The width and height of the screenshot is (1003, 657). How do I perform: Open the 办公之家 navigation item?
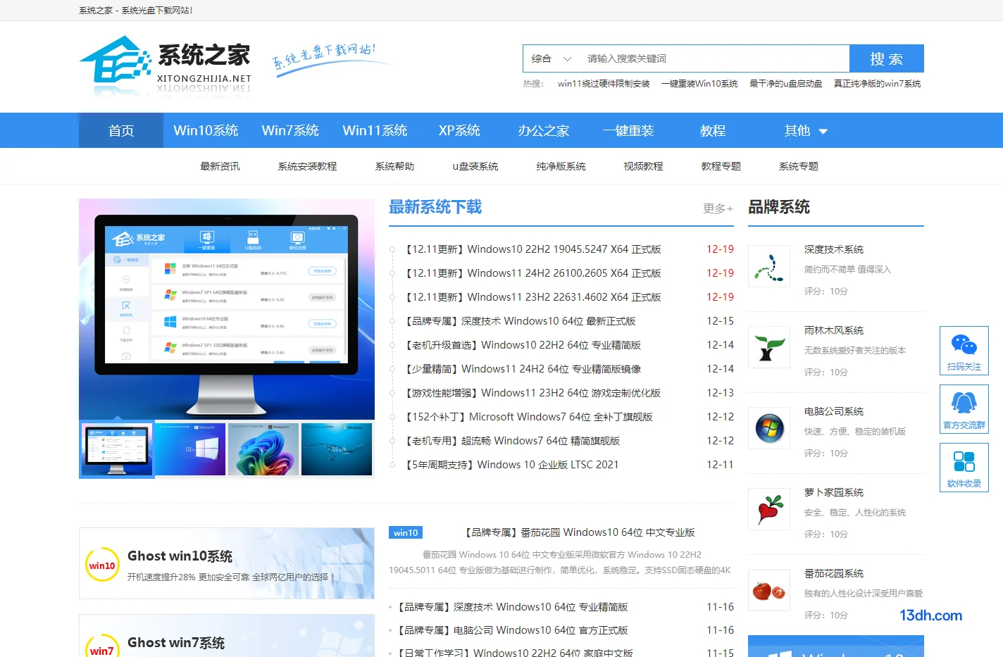click(544, 130)
